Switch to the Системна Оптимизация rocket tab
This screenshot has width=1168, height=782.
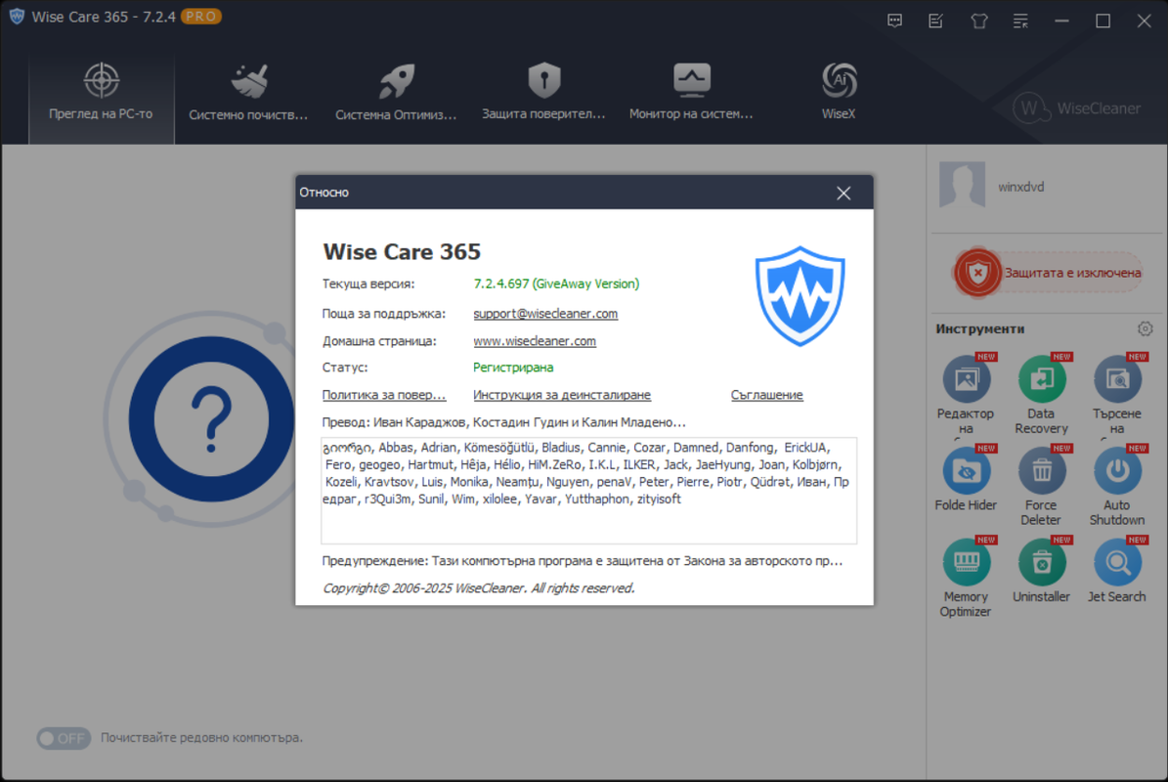(x=396, y=93)
